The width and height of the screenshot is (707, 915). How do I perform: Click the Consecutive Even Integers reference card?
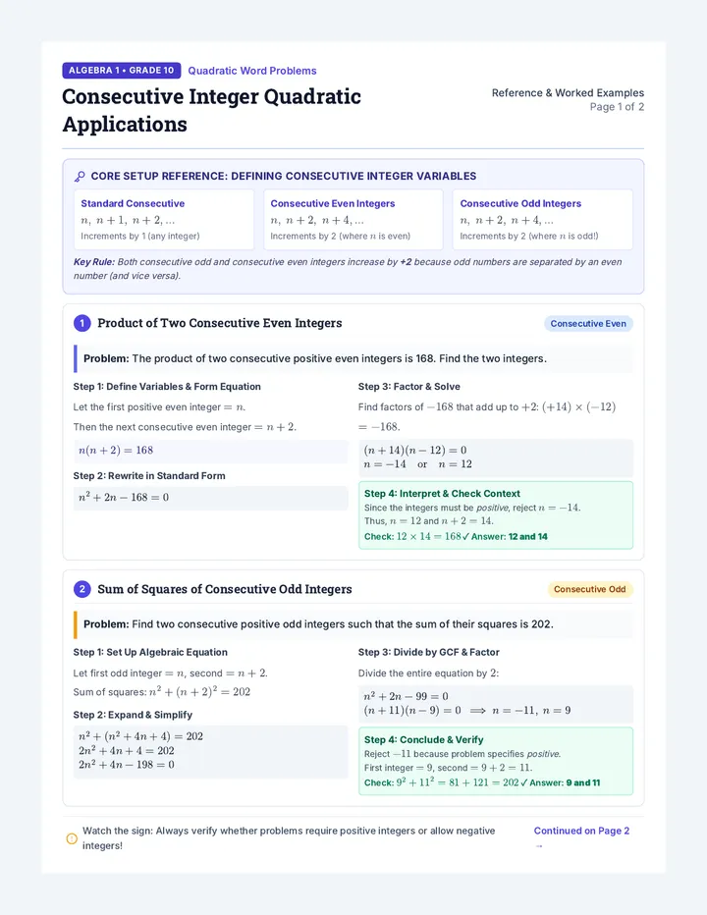[x=353, y=219]
